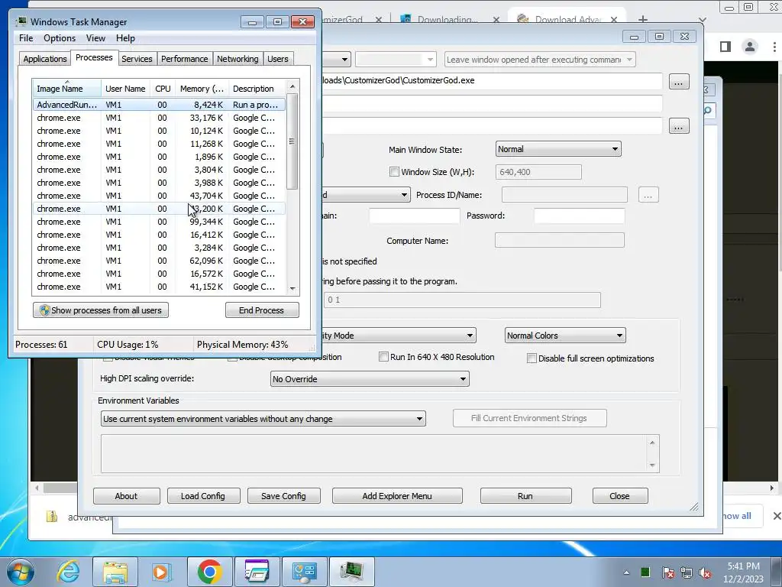
Task: Click End Process button
Action: (x=262, y=310)
